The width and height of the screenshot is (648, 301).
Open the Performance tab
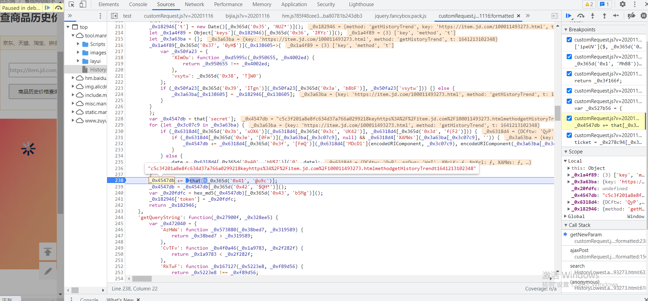point(228,4)
